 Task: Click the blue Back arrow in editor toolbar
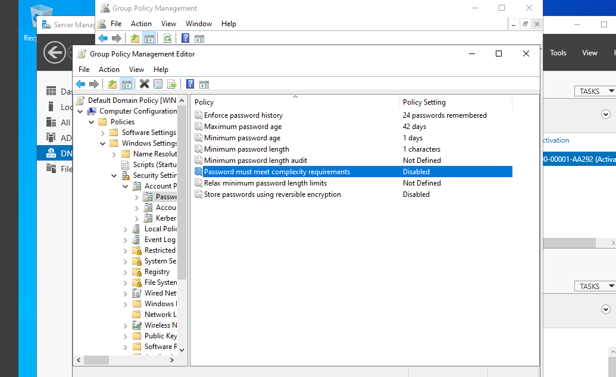(80, 84)
